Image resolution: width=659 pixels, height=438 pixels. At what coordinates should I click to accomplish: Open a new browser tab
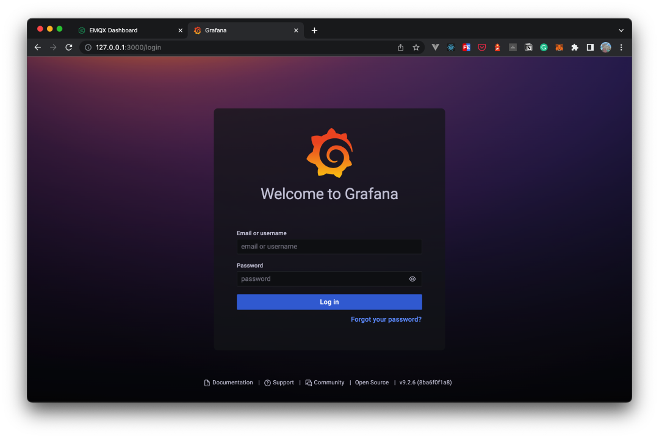tap(314, 30)
